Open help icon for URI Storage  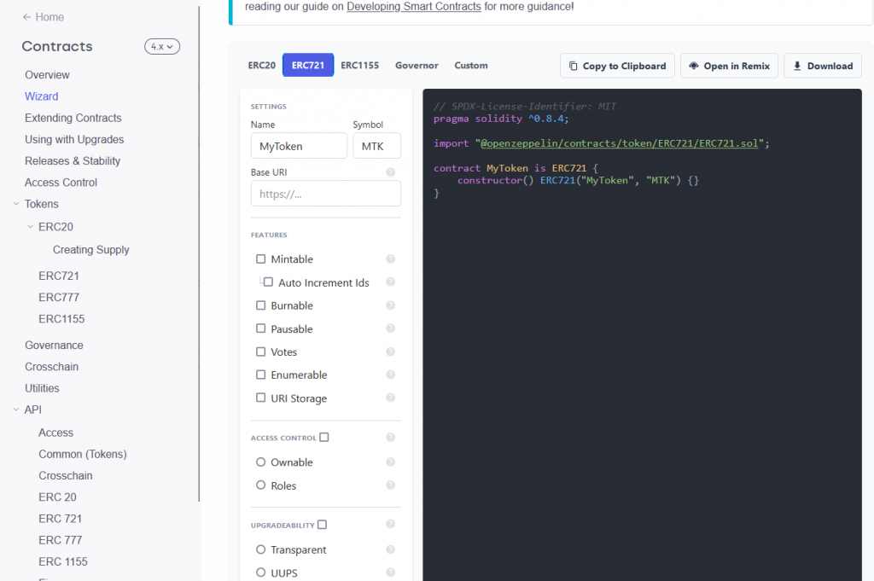click(391, 398)
